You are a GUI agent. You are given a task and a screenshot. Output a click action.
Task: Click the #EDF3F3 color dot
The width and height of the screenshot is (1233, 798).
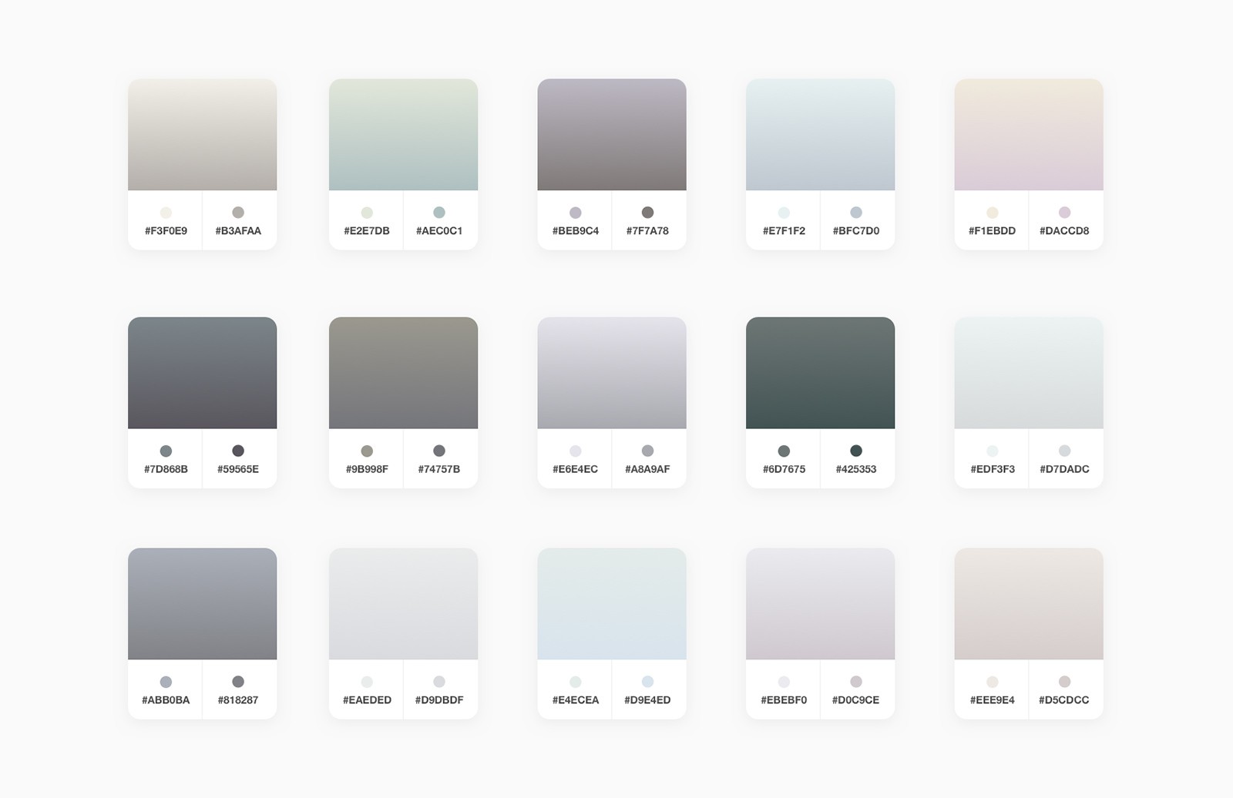pos(993,451)
